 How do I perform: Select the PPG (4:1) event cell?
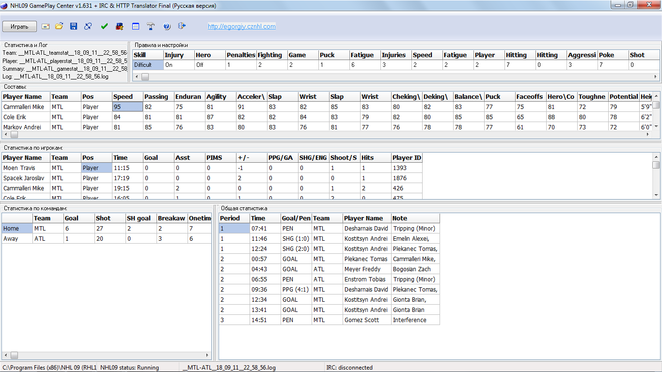click(296, 289)
